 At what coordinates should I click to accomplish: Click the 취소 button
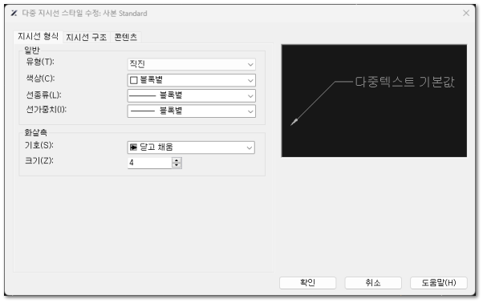pyautogui.click(x=373, y=283)
